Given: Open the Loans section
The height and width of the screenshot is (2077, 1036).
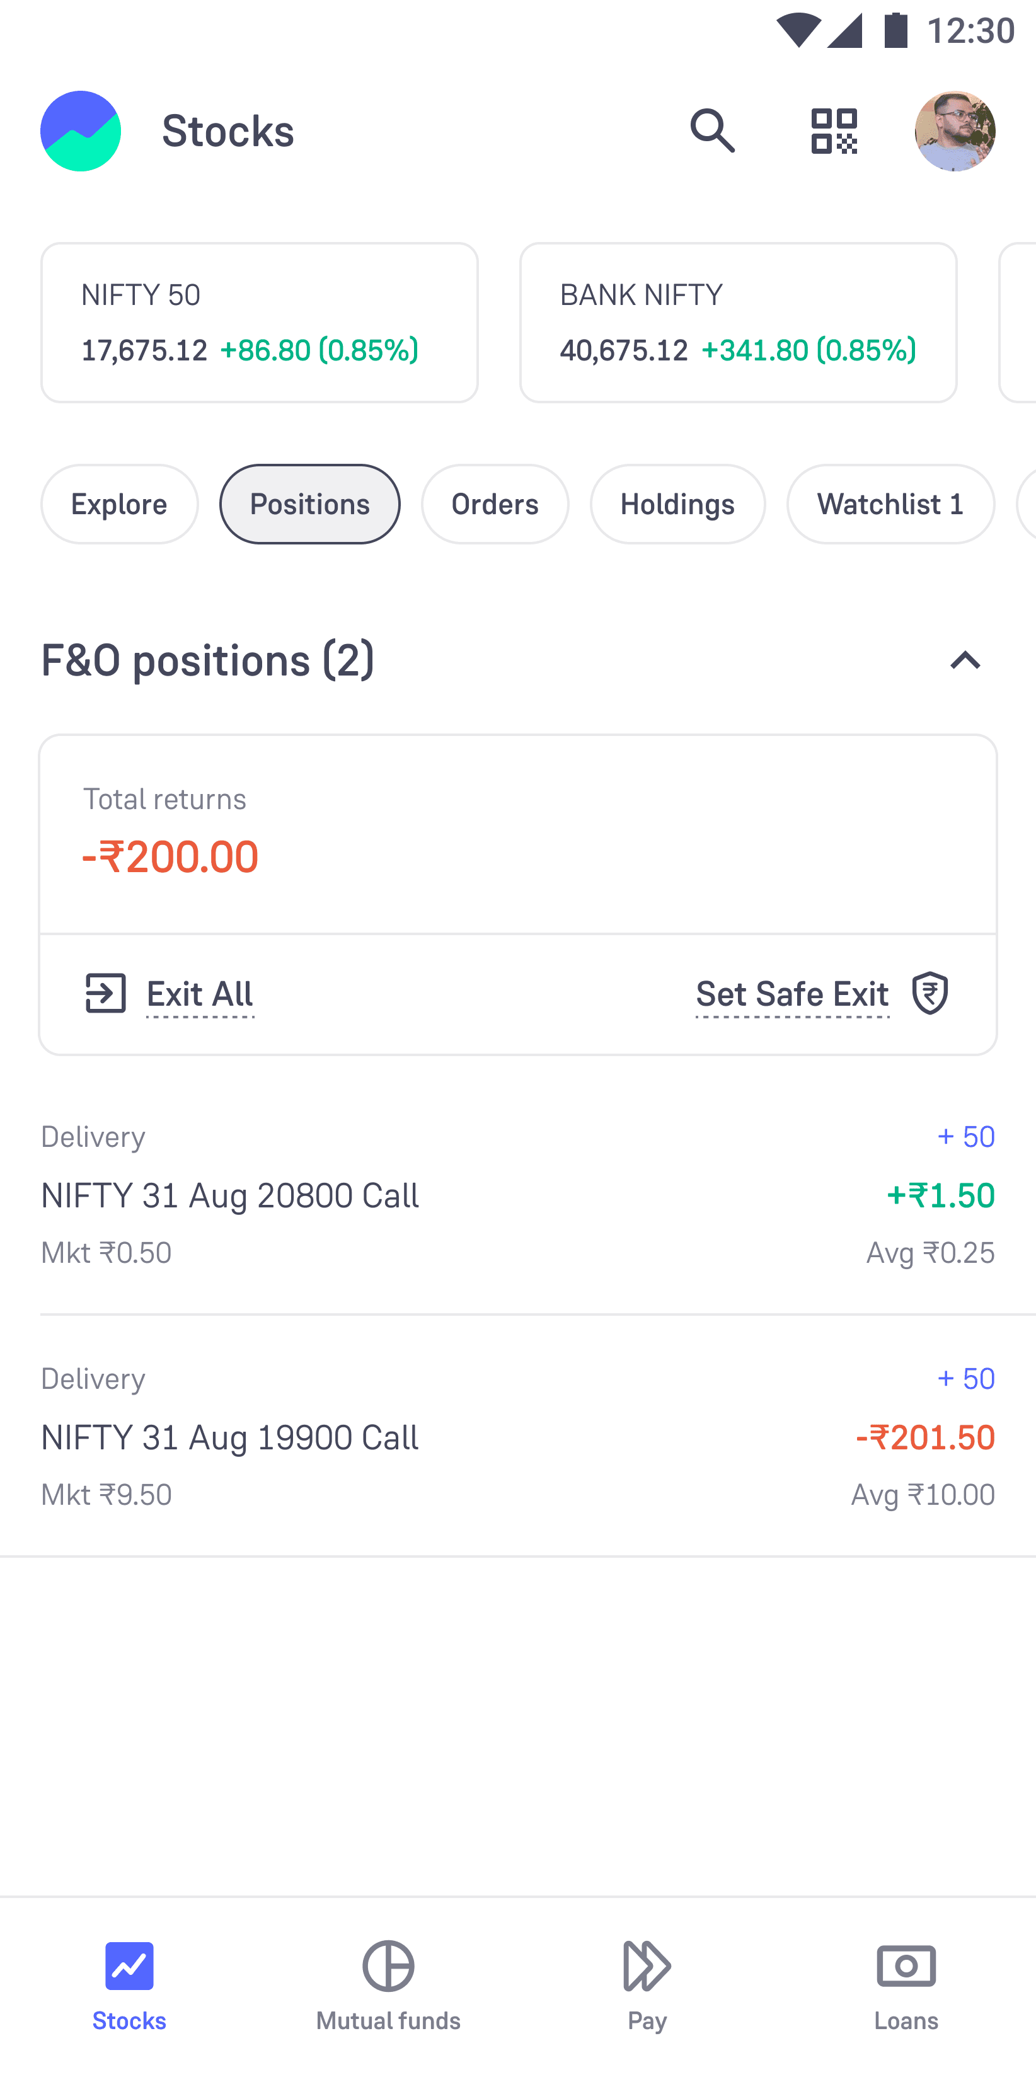Looking at the screenshot, I should [906, 1985].
